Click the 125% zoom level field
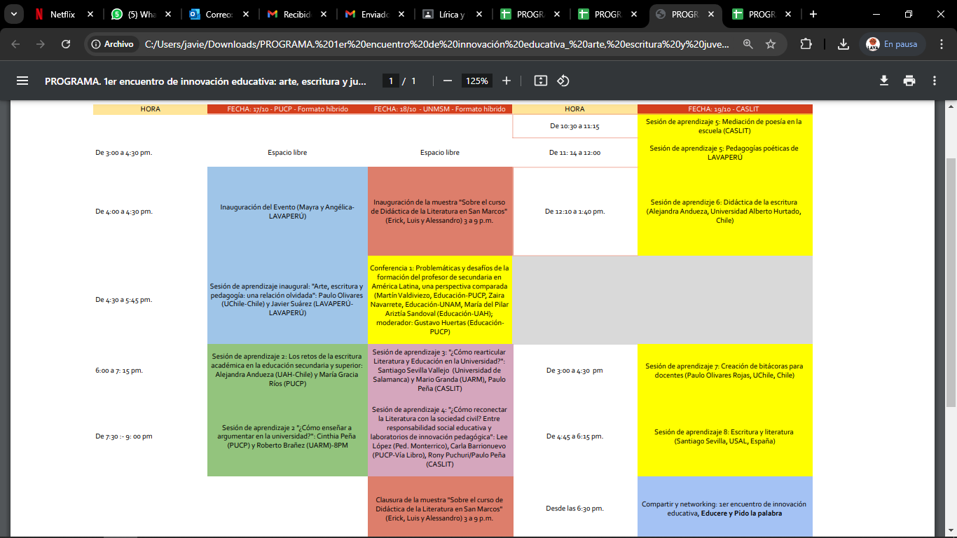957x538 pixels. pos(477,81)
